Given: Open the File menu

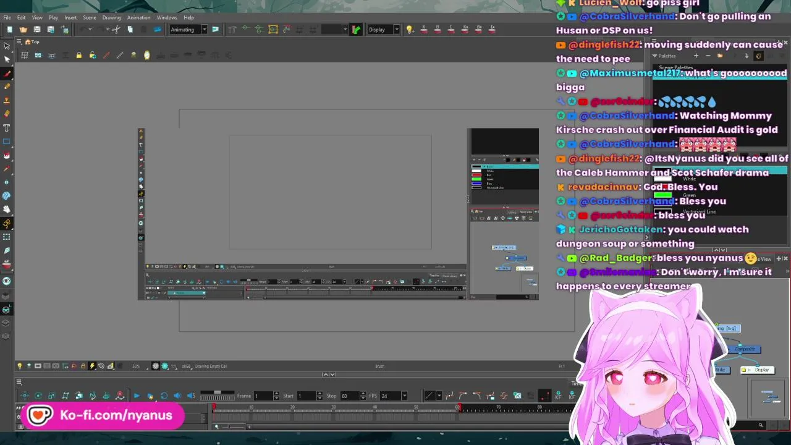Looking at the screenshot, I should (7, 17).
